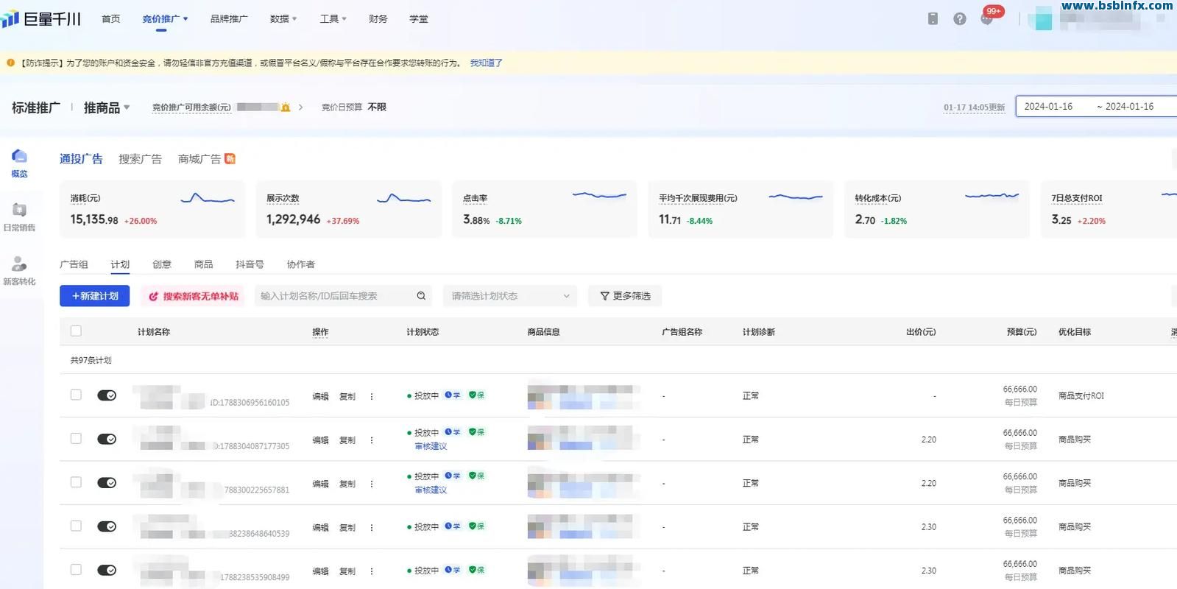The image size is (1177, 589).
Task: Open the 更多筛选 filter button
Action: 625,296
